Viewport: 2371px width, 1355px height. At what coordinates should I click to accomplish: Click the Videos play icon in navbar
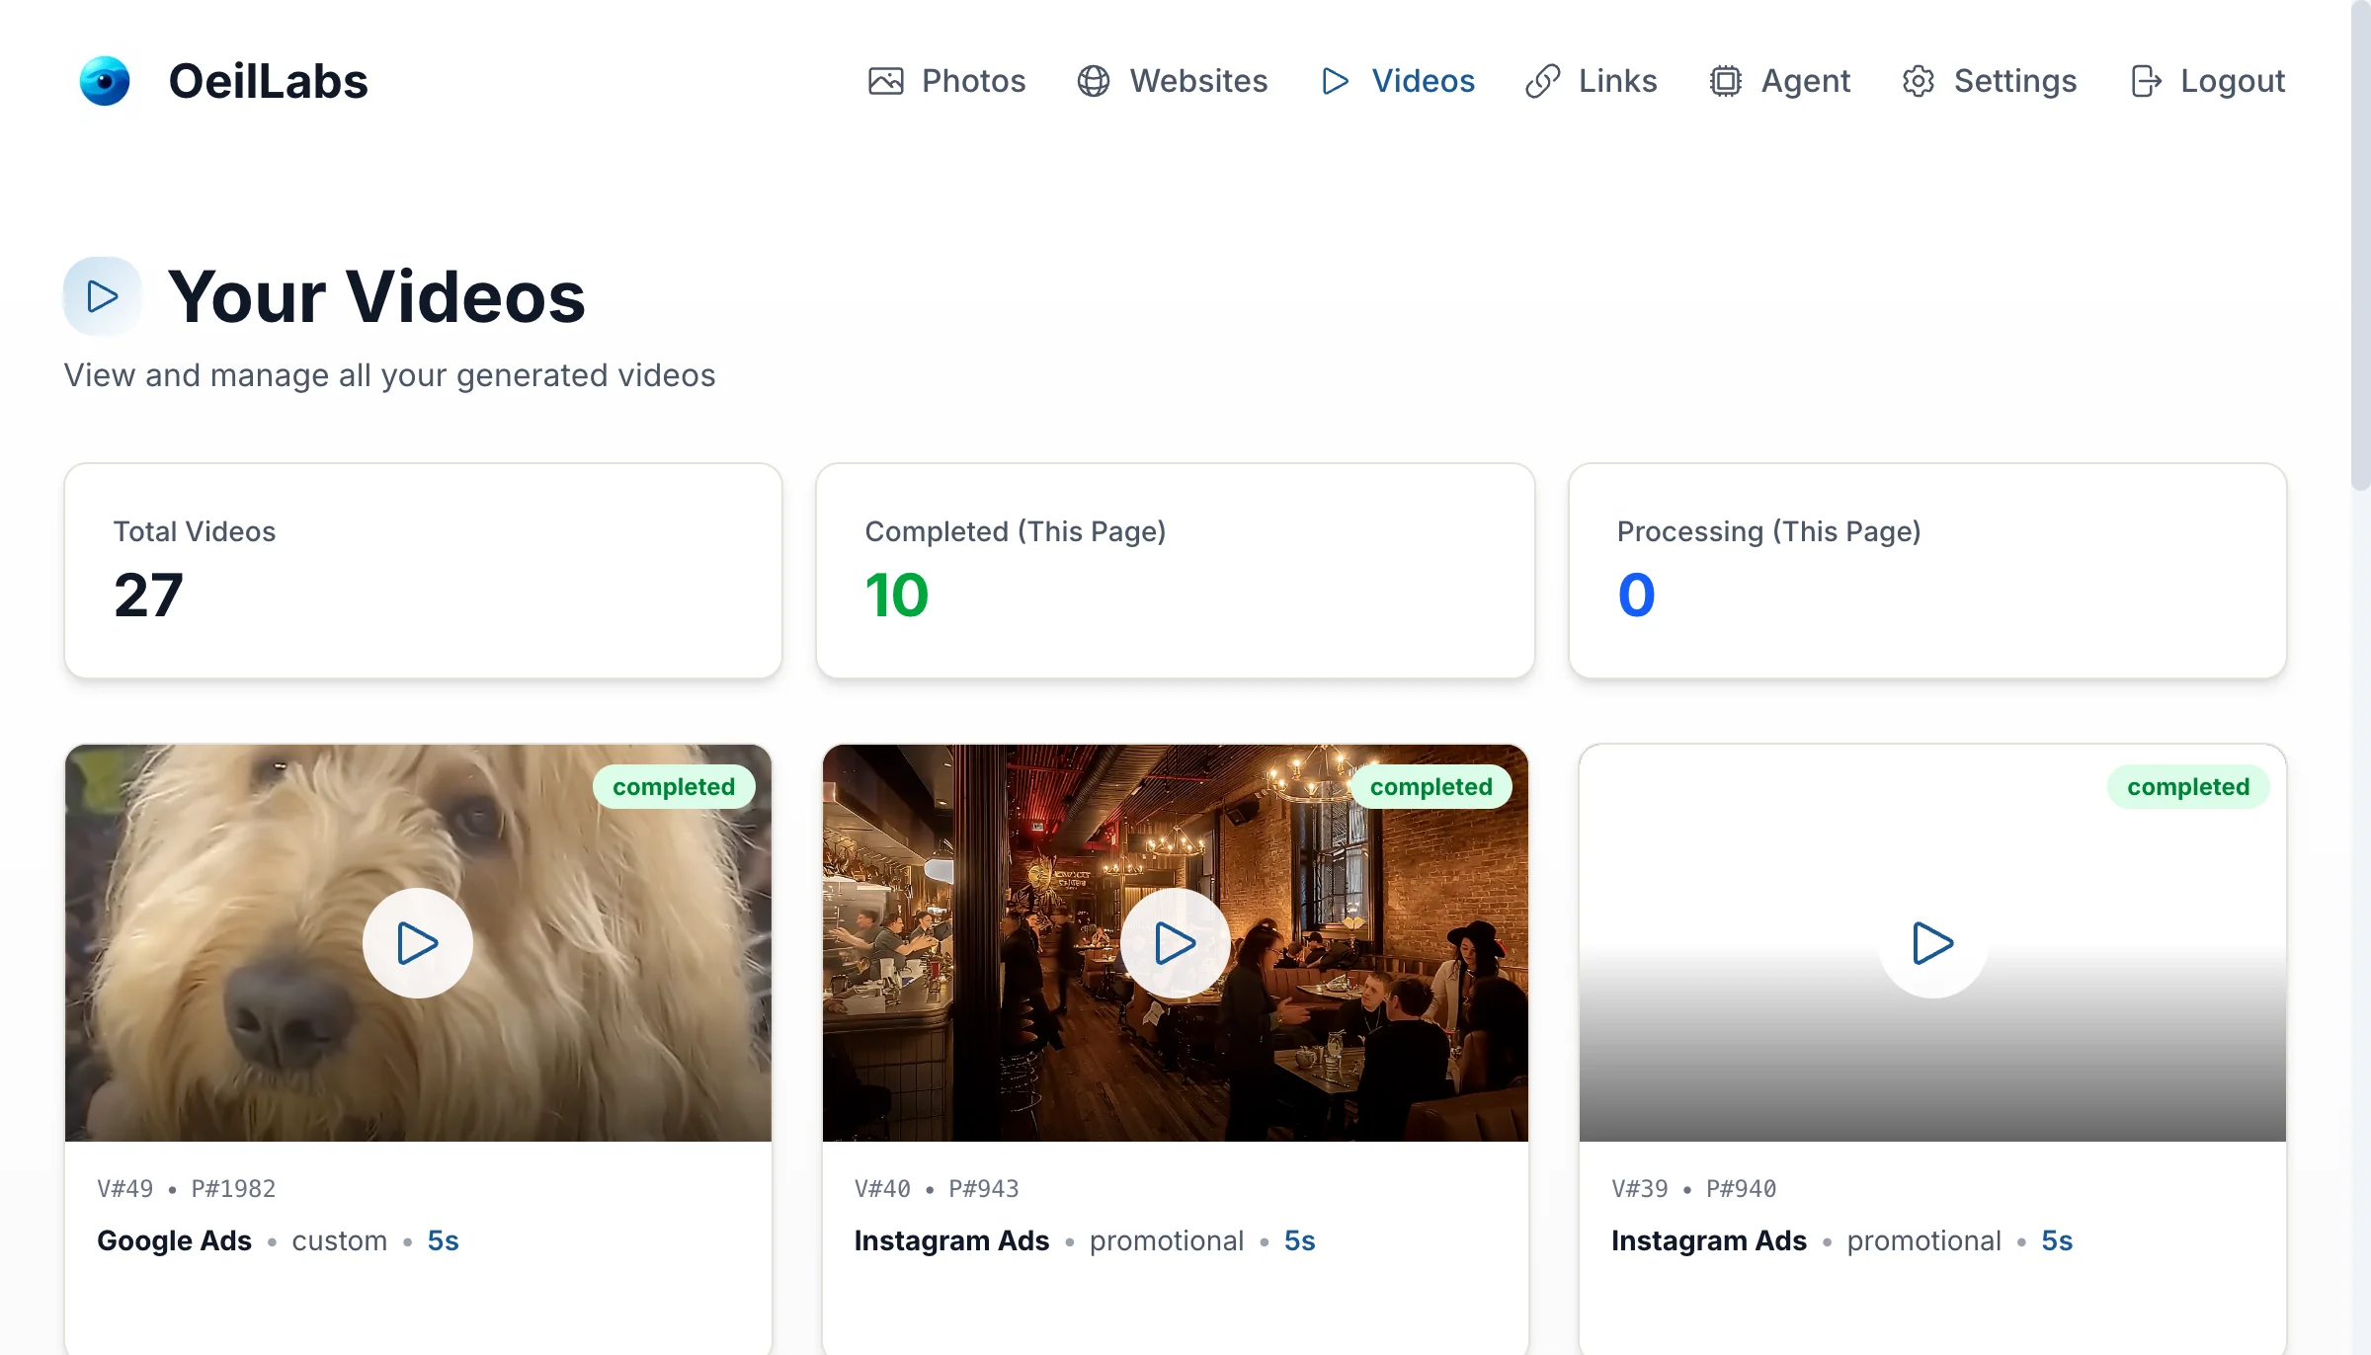pyautogui.click(x=1334, y=81)
